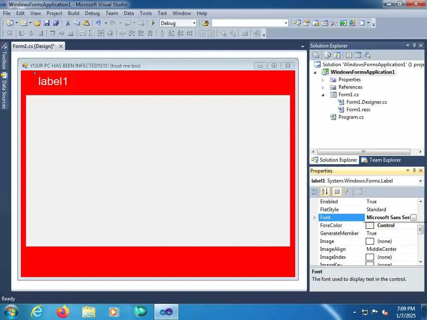Open Solution Explorer from the toolbar icon
The width and height of the screenshot is (427, 320).
[297, 23]
